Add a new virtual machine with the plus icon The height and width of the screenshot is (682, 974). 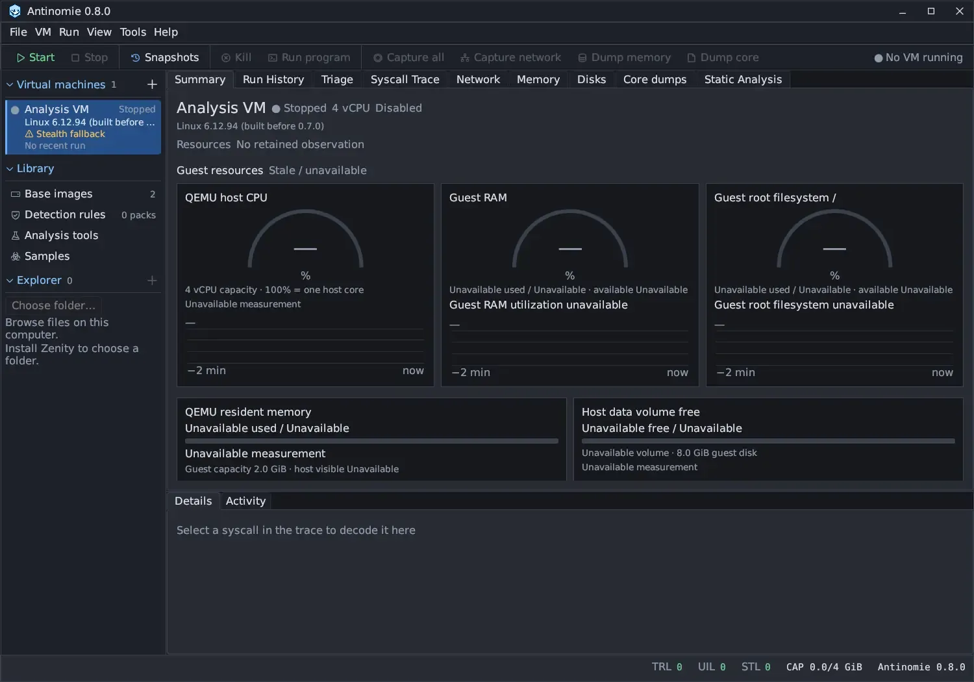click(x=152, y=84)
